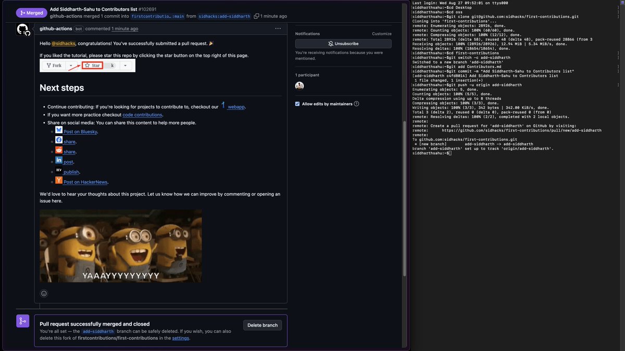Open help icon for maintainer edits
625x351 pixels.
click(x=356, y=104)
